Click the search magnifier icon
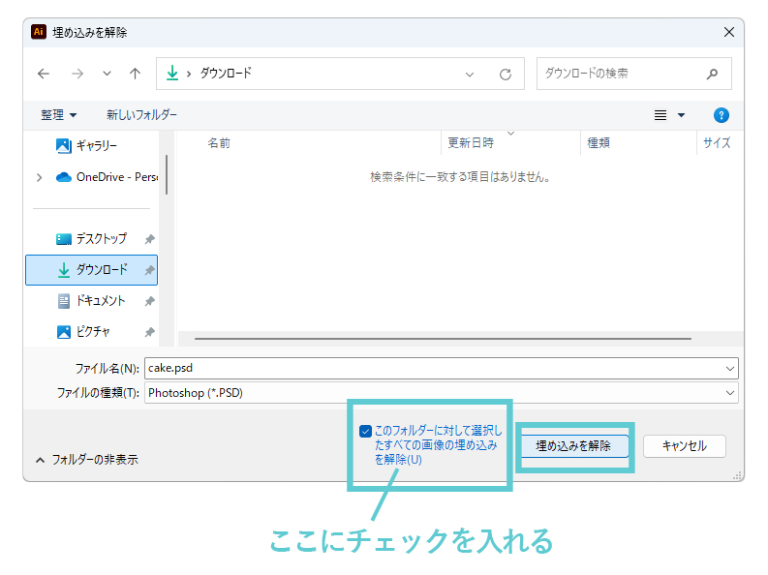Screen dimensions: 768x575 (x=713, y=74)
